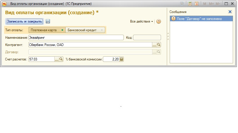
Task: Open calculator for % банковской комиссии field
Action: [x=121, y=59]
